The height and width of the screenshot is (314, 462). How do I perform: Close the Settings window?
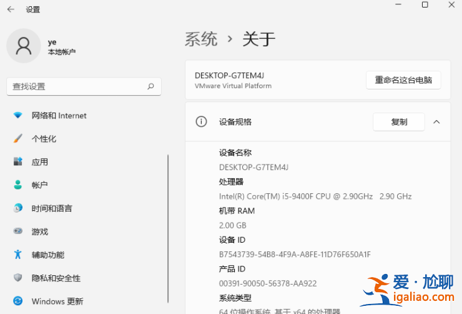click(x=451, y=4)
